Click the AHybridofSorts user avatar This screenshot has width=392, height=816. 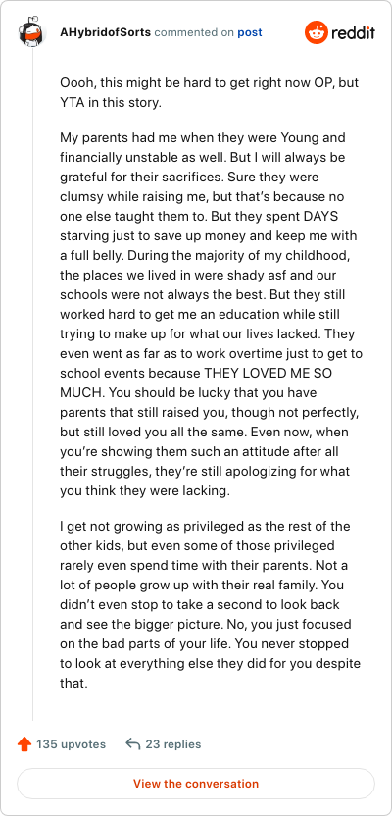pos(32,33)
